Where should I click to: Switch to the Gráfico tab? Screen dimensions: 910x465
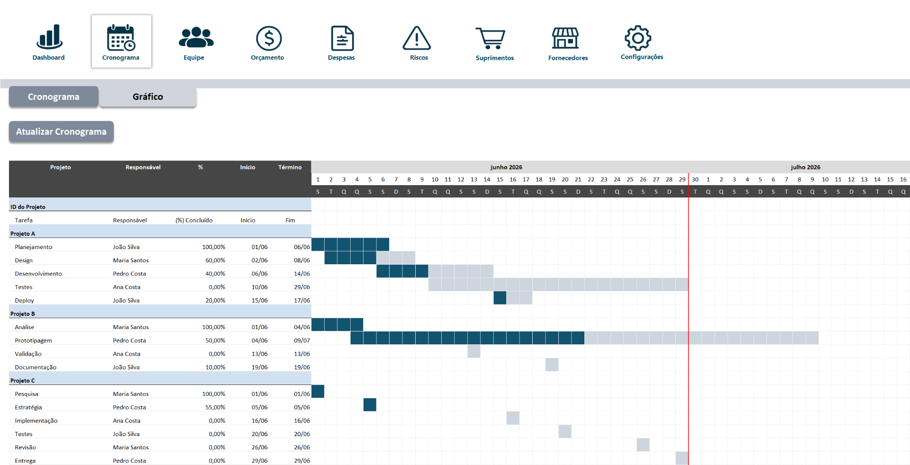tap(148, 97)
